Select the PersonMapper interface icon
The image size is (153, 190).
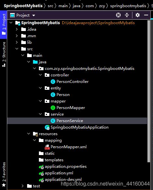[53, 108]
